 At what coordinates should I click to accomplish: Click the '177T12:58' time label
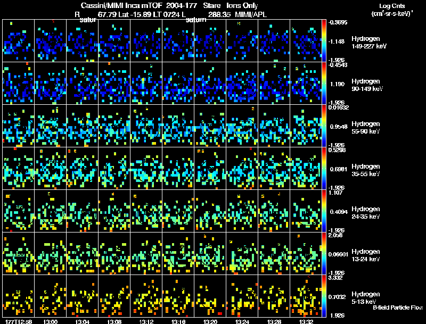pyautogui.click(x=19, y=321)
